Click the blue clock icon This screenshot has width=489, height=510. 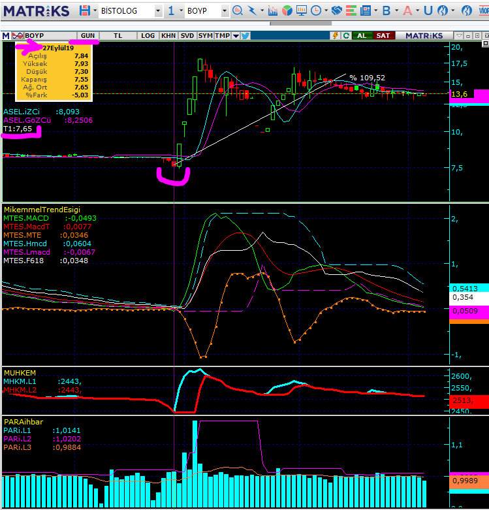pyautogui.click(x=316, y=10)
